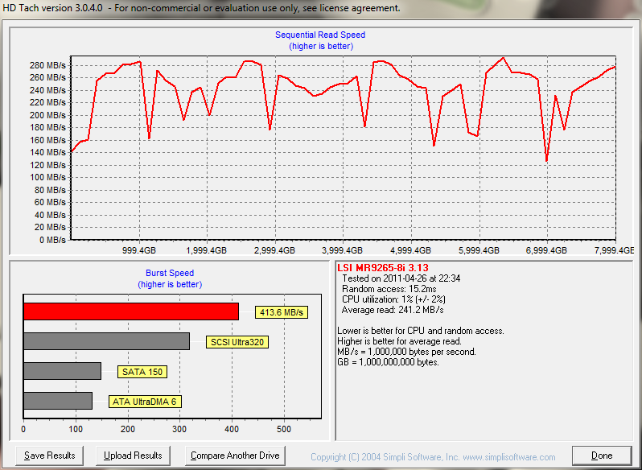Select the LSI MR9265-8i 3.13 drive heading
The image size is (642, 470).
[383, 267]
